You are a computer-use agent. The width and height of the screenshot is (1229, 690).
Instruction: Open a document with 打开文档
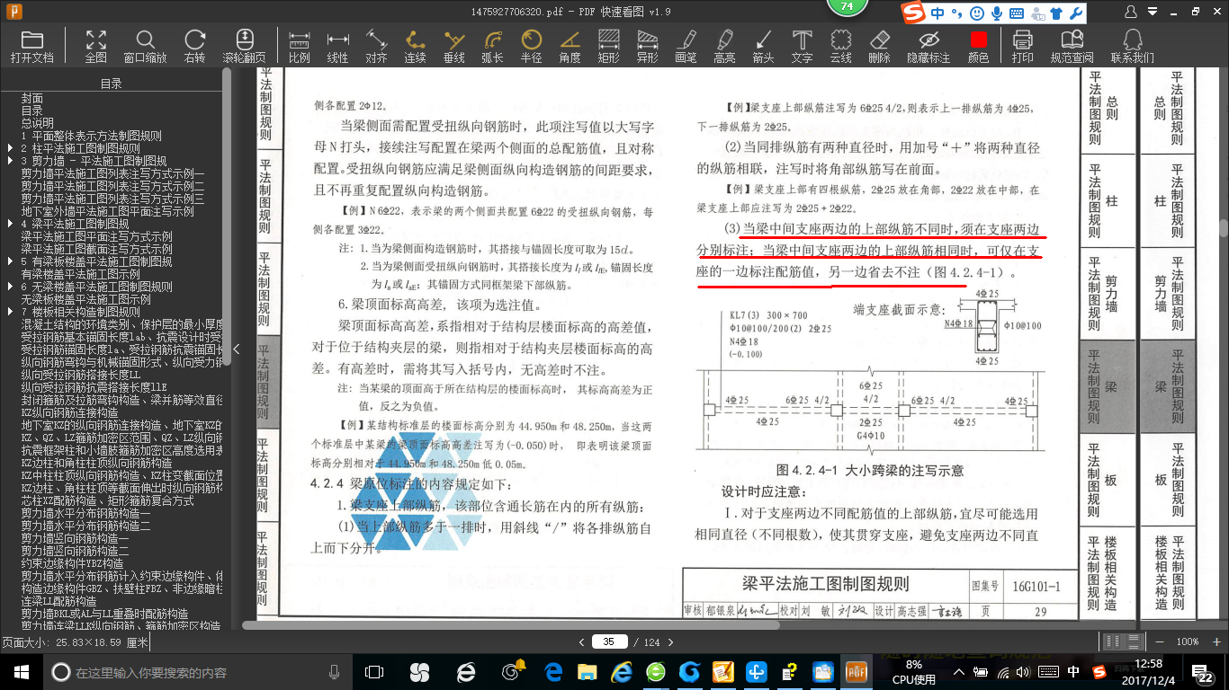(32, 46)
